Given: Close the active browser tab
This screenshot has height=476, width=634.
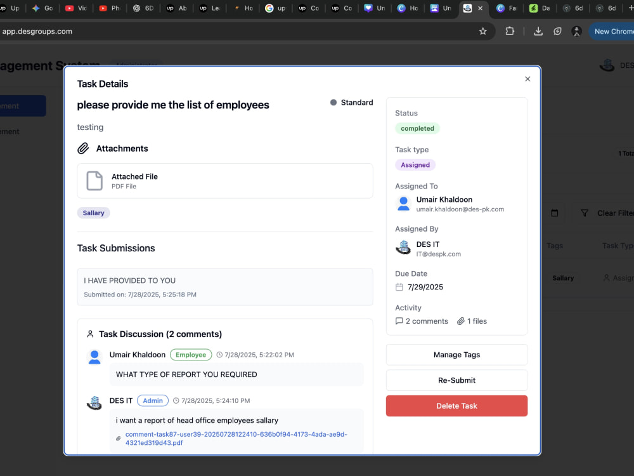Looking at the screenshot, I should 481,8.
